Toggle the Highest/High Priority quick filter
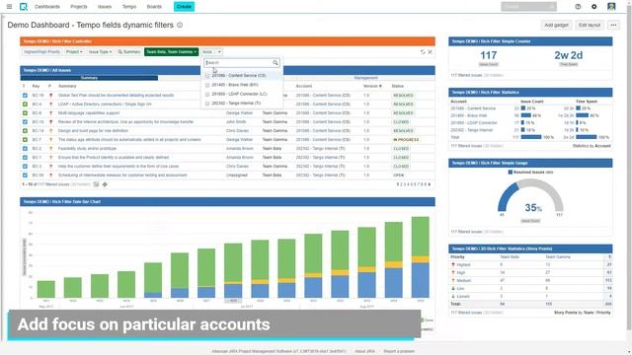632x355 pixels. pyautogui.click(x=41, y=52)
